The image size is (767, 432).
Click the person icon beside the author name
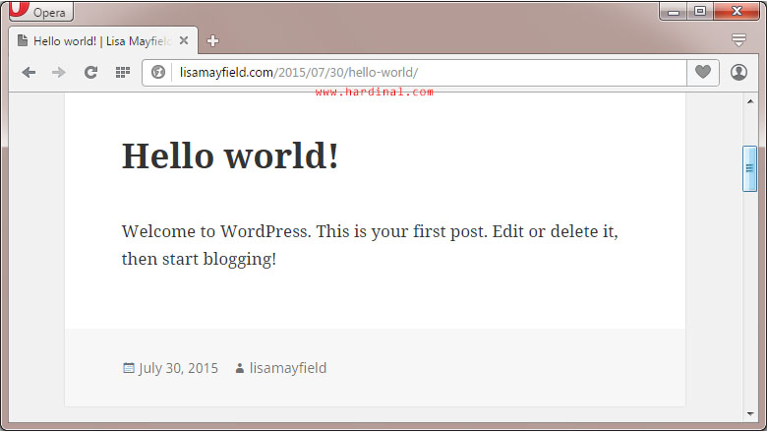tap(240, 368)
